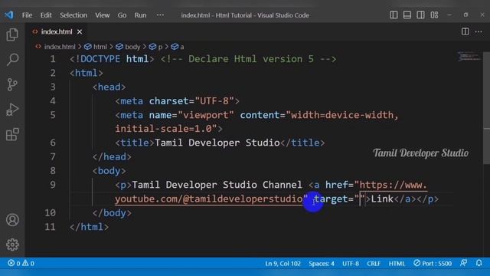Click title text Tamil Developer Studio
The width and height of the screenshot is (490, 276).
pyautogui.click(x=217, y=143)
